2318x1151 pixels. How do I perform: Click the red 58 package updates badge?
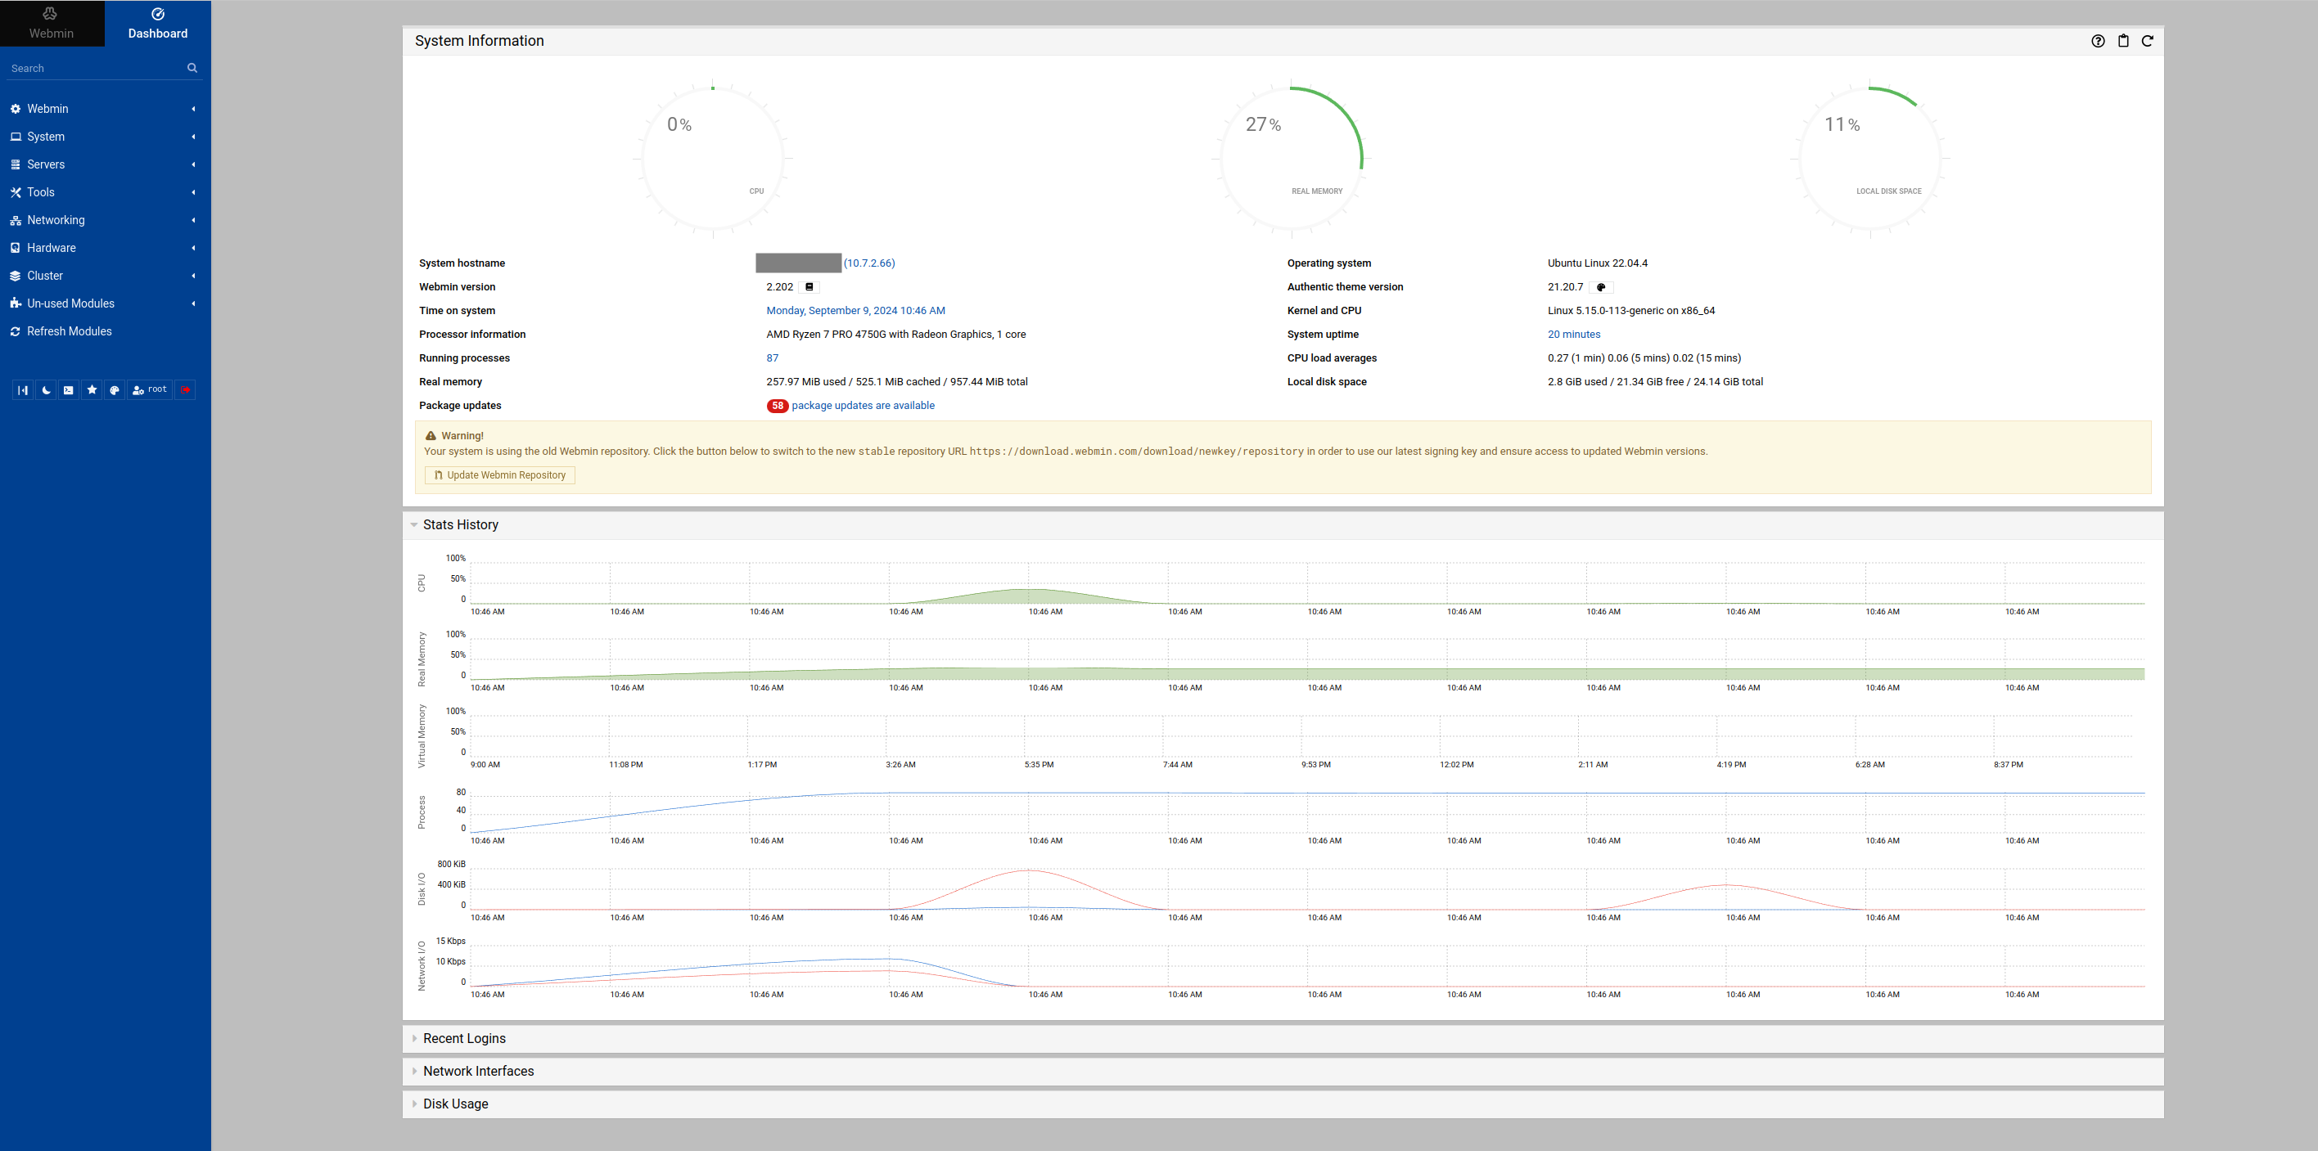pos(778,407)
